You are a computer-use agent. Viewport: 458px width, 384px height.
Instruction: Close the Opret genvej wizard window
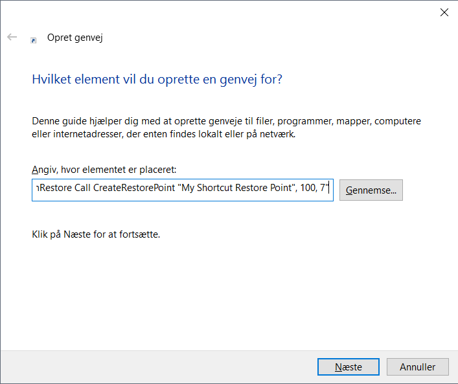pyautogui.click(x=444, y=12)
